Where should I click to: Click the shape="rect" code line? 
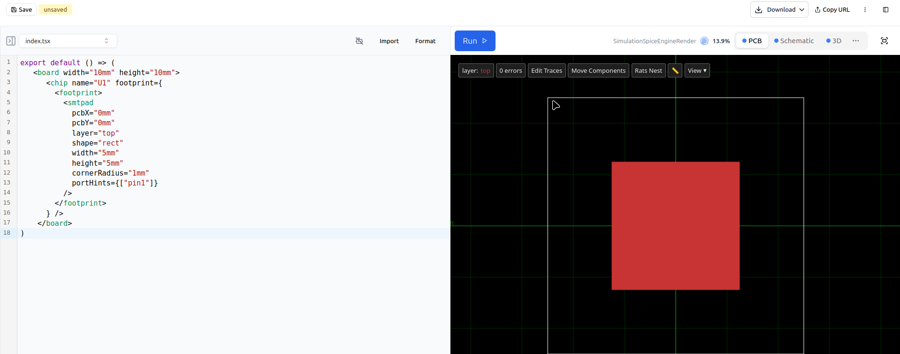click(97, 143)
